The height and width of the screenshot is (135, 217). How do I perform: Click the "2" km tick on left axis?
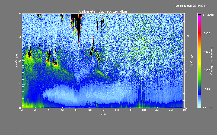(x=20, y=61)
